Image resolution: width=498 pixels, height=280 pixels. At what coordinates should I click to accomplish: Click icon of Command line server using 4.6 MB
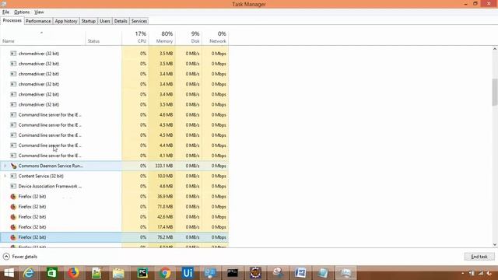(x=13, y=114)
